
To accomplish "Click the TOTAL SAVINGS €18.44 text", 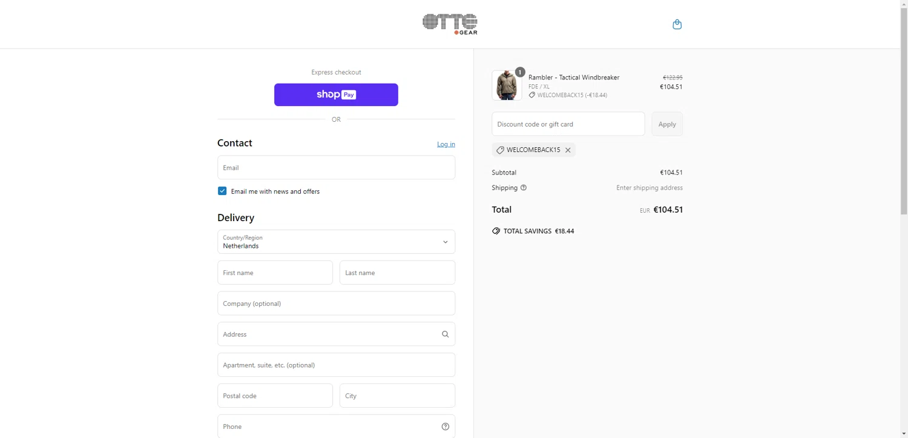I will (x=539, y=231).
